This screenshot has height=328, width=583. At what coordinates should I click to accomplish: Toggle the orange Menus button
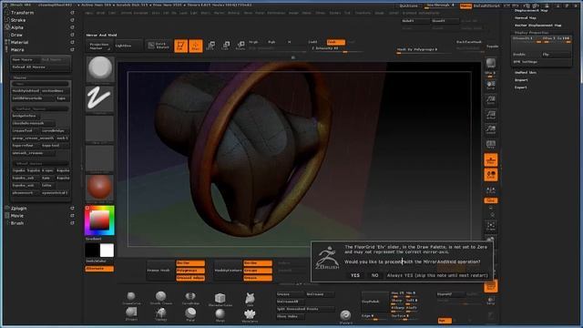[x=465, y=6]
